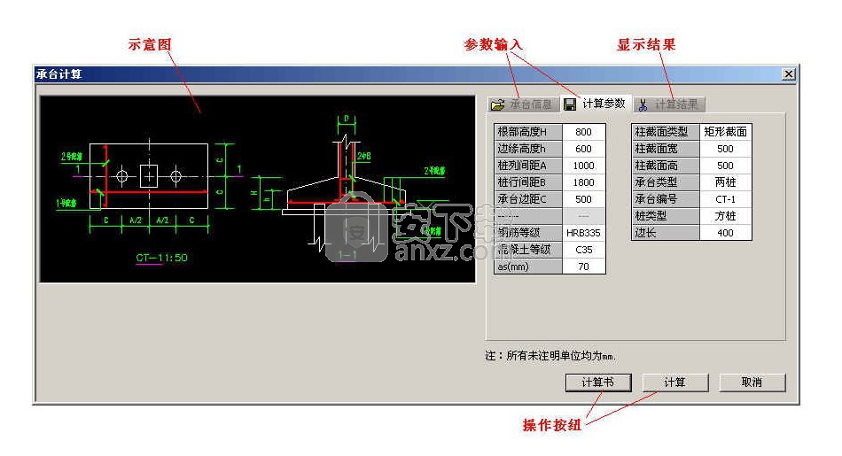842x456 pixels.
Task: Click the as(mm) label cell
Action: [x=528, y=267]
